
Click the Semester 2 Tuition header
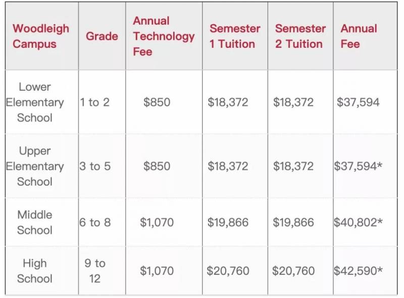tap(300, 36)
